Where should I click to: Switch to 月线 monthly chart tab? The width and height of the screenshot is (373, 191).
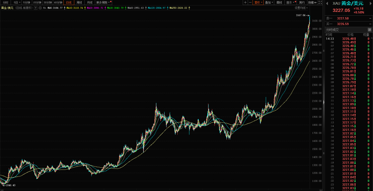[x=90, y=3]
